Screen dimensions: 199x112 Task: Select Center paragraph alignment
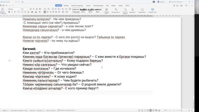click(48, 12)
